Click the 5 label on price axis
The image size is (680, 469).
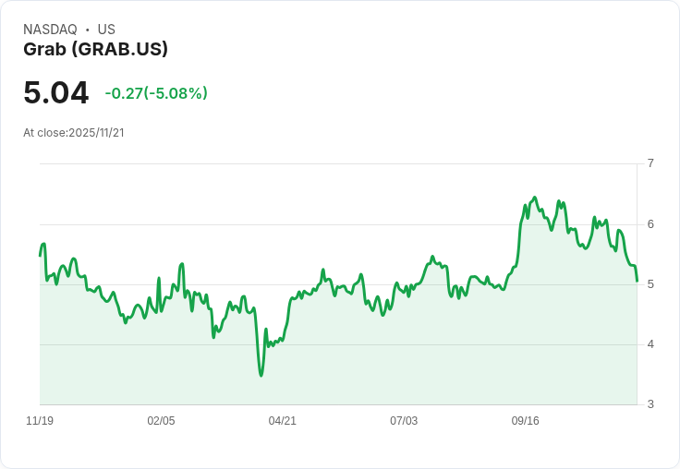click(650, 284)
